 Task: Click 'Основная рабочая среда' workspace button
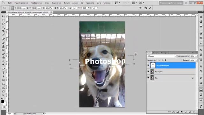pos(171,3)
